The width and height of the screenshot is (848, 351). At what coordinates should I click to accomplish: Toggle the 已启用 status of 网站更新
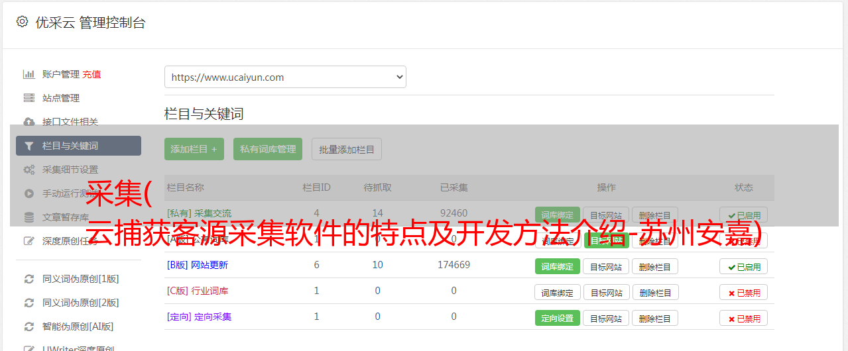pos(744,266)
